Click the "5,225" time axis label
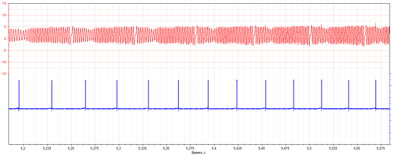The height and width of the screenshot is (155, 393). [47, 148]
